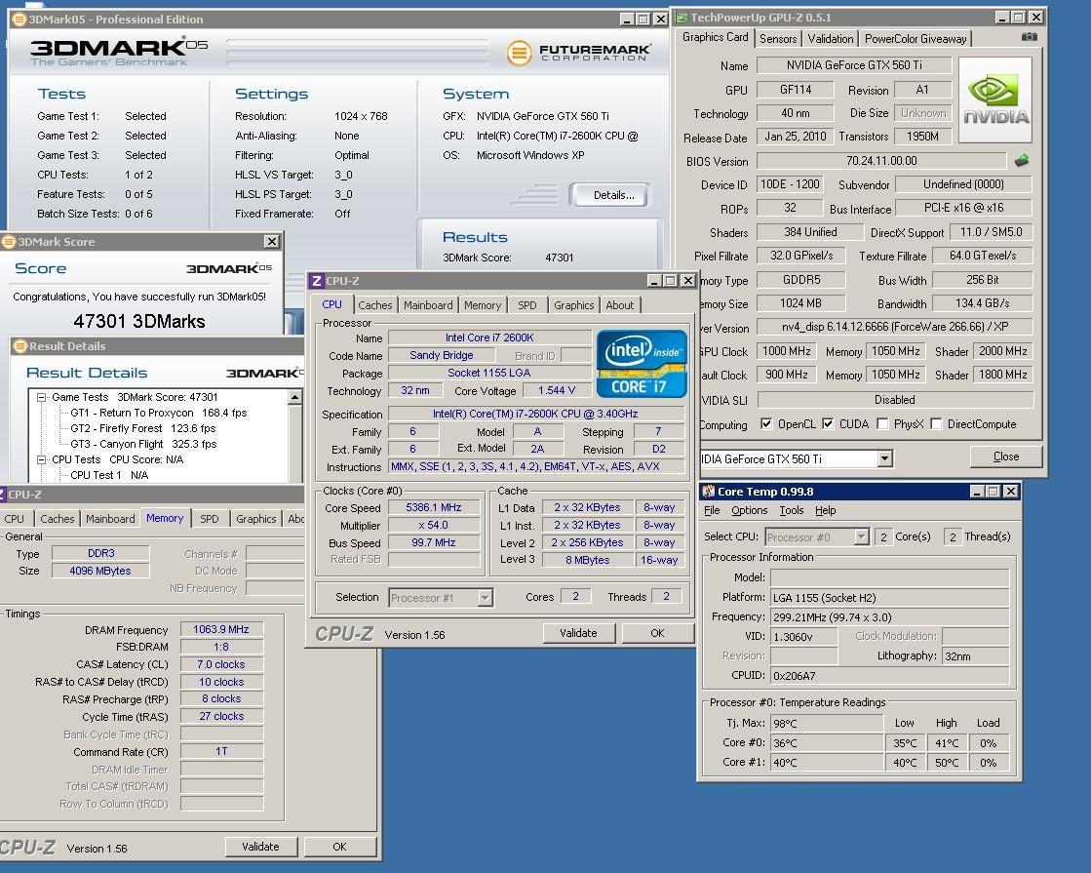This screenshot has width=1091, height=873.
Task: Open the About tab in front CPU-Z
Action: click(x=619, y=305)
